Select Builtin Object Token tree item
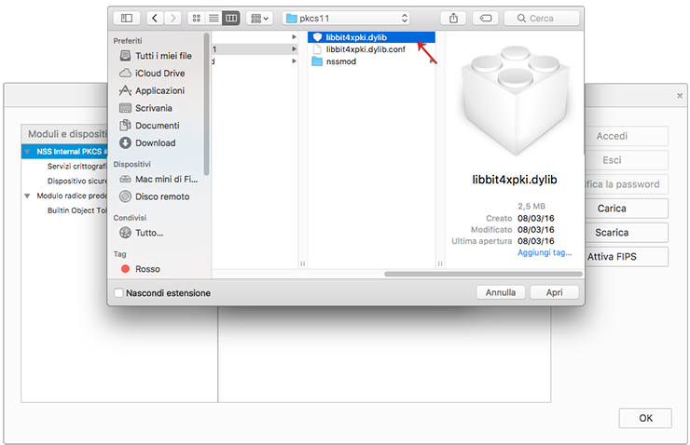This screenshot has width=690, height=445. coord(77,210)
